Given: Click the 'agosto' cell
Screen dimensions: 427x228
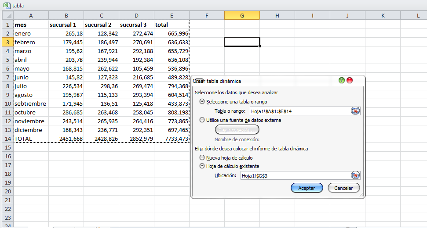Looking at the screenshot, I should [x=31, y=95].
